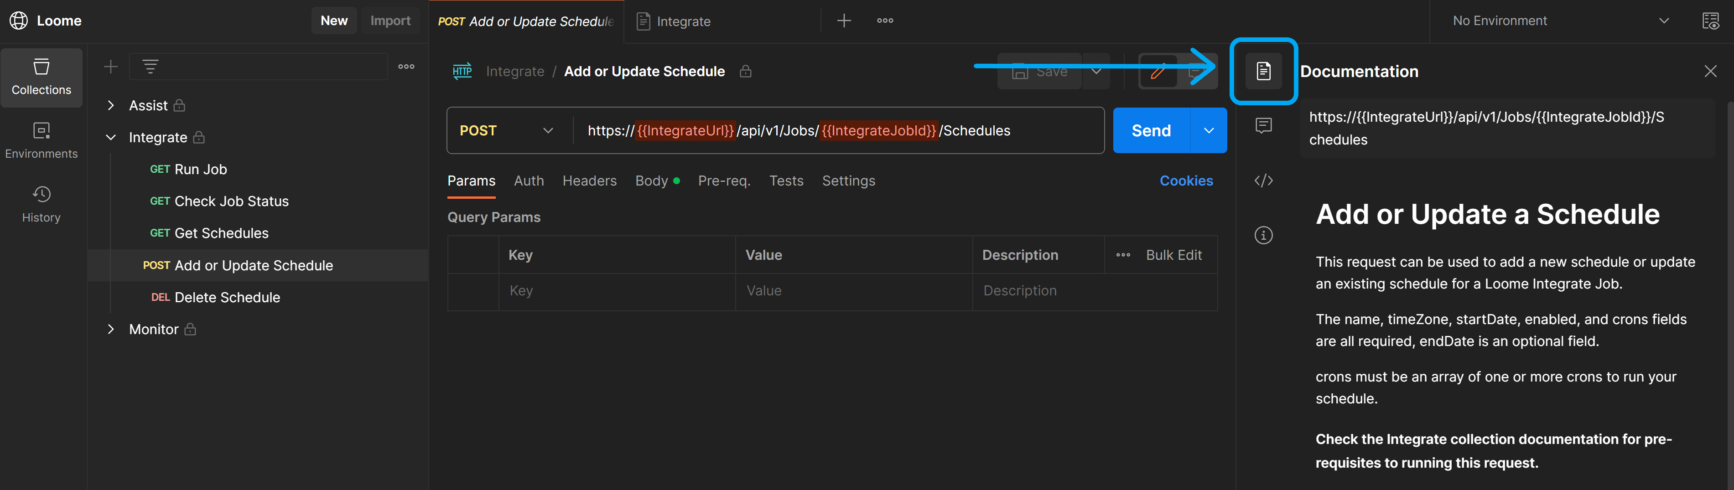Switch to the Params tab

[x=471, y=181]
